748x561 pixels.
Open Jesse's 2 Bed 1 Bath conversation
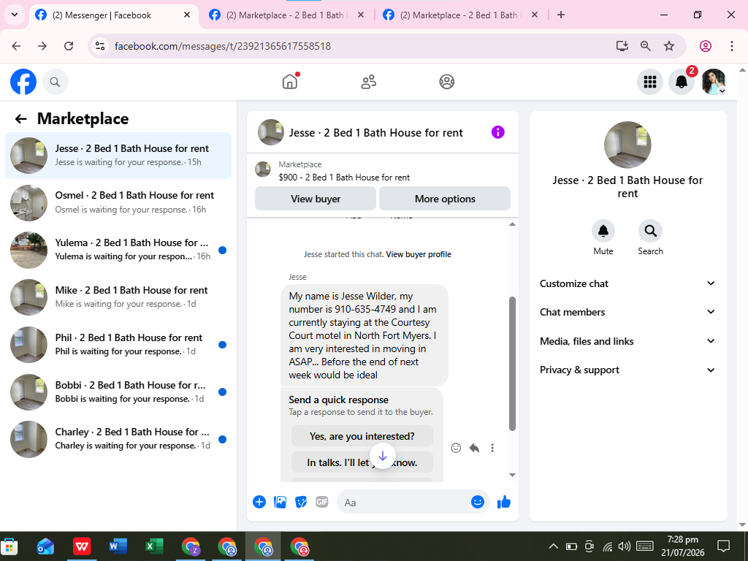[x=118, y=156]
